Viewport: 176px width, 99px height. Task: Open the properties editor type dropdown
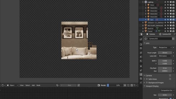(142, 34)
